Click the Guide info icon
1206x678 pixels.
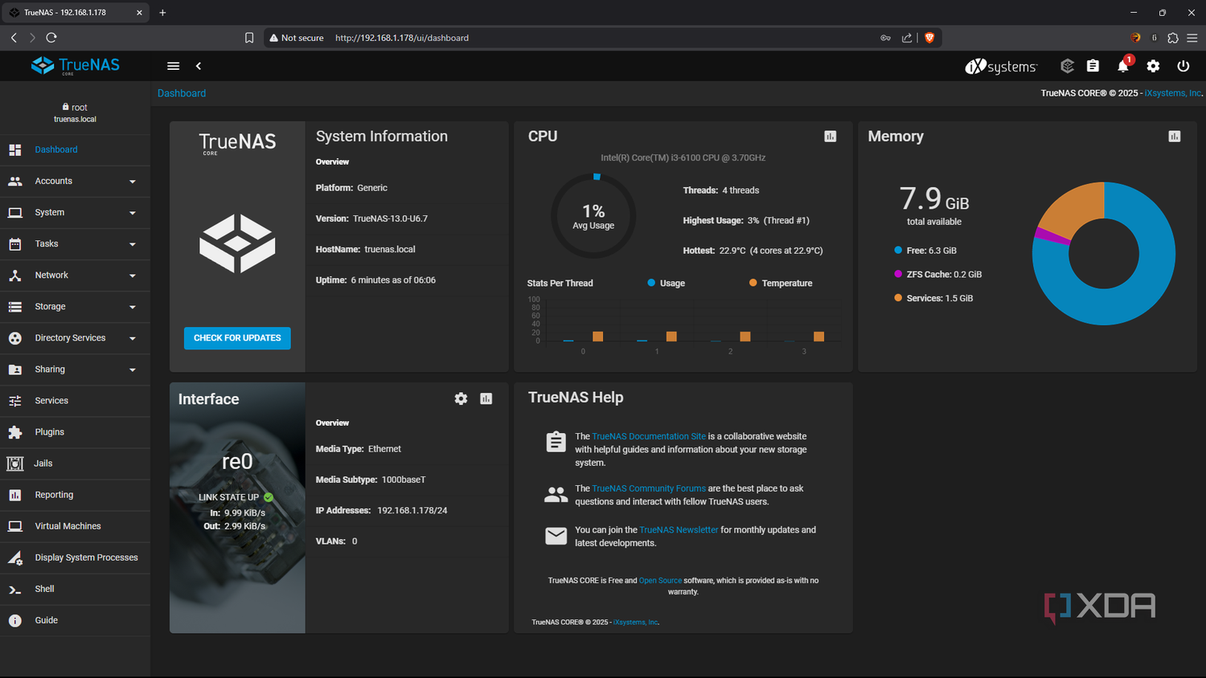click(x=15, y=620)
